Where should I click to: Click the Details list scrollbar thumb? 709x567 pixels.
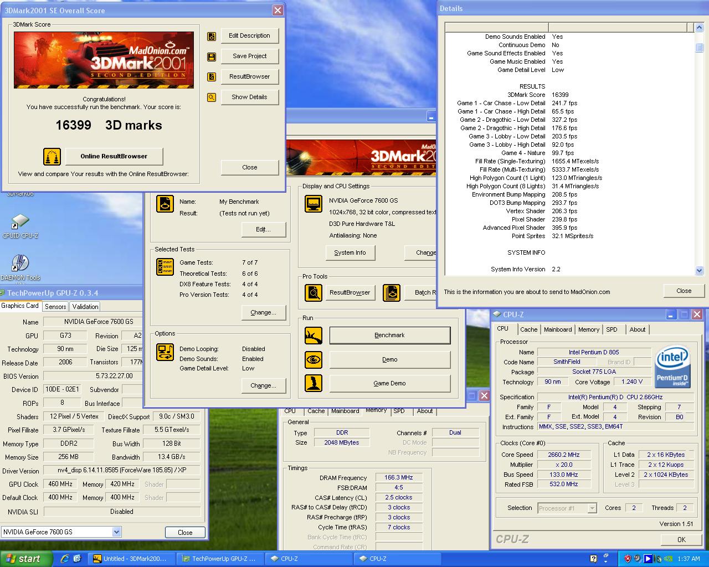point(699,49)
